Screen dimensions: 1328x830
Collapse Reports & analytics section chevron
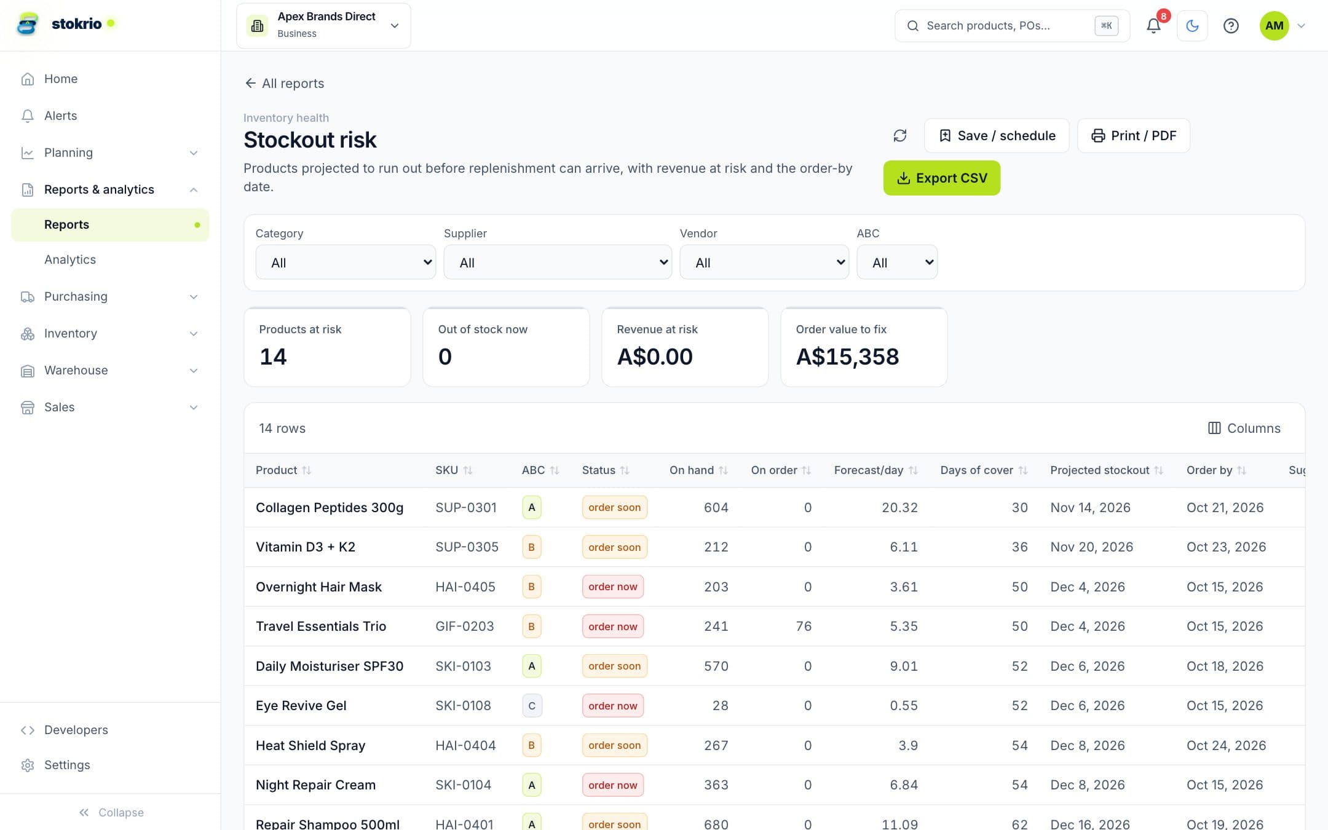click(194, 189)
